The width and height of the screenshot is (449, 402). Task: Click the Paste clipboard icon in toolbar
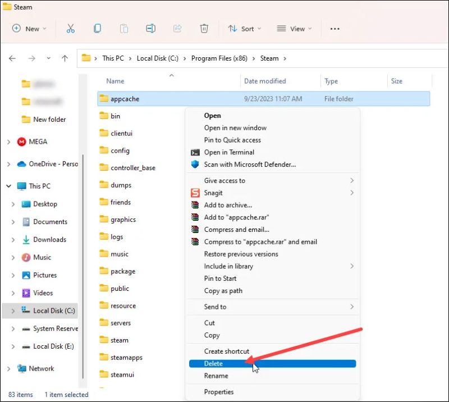pos(123,29)
